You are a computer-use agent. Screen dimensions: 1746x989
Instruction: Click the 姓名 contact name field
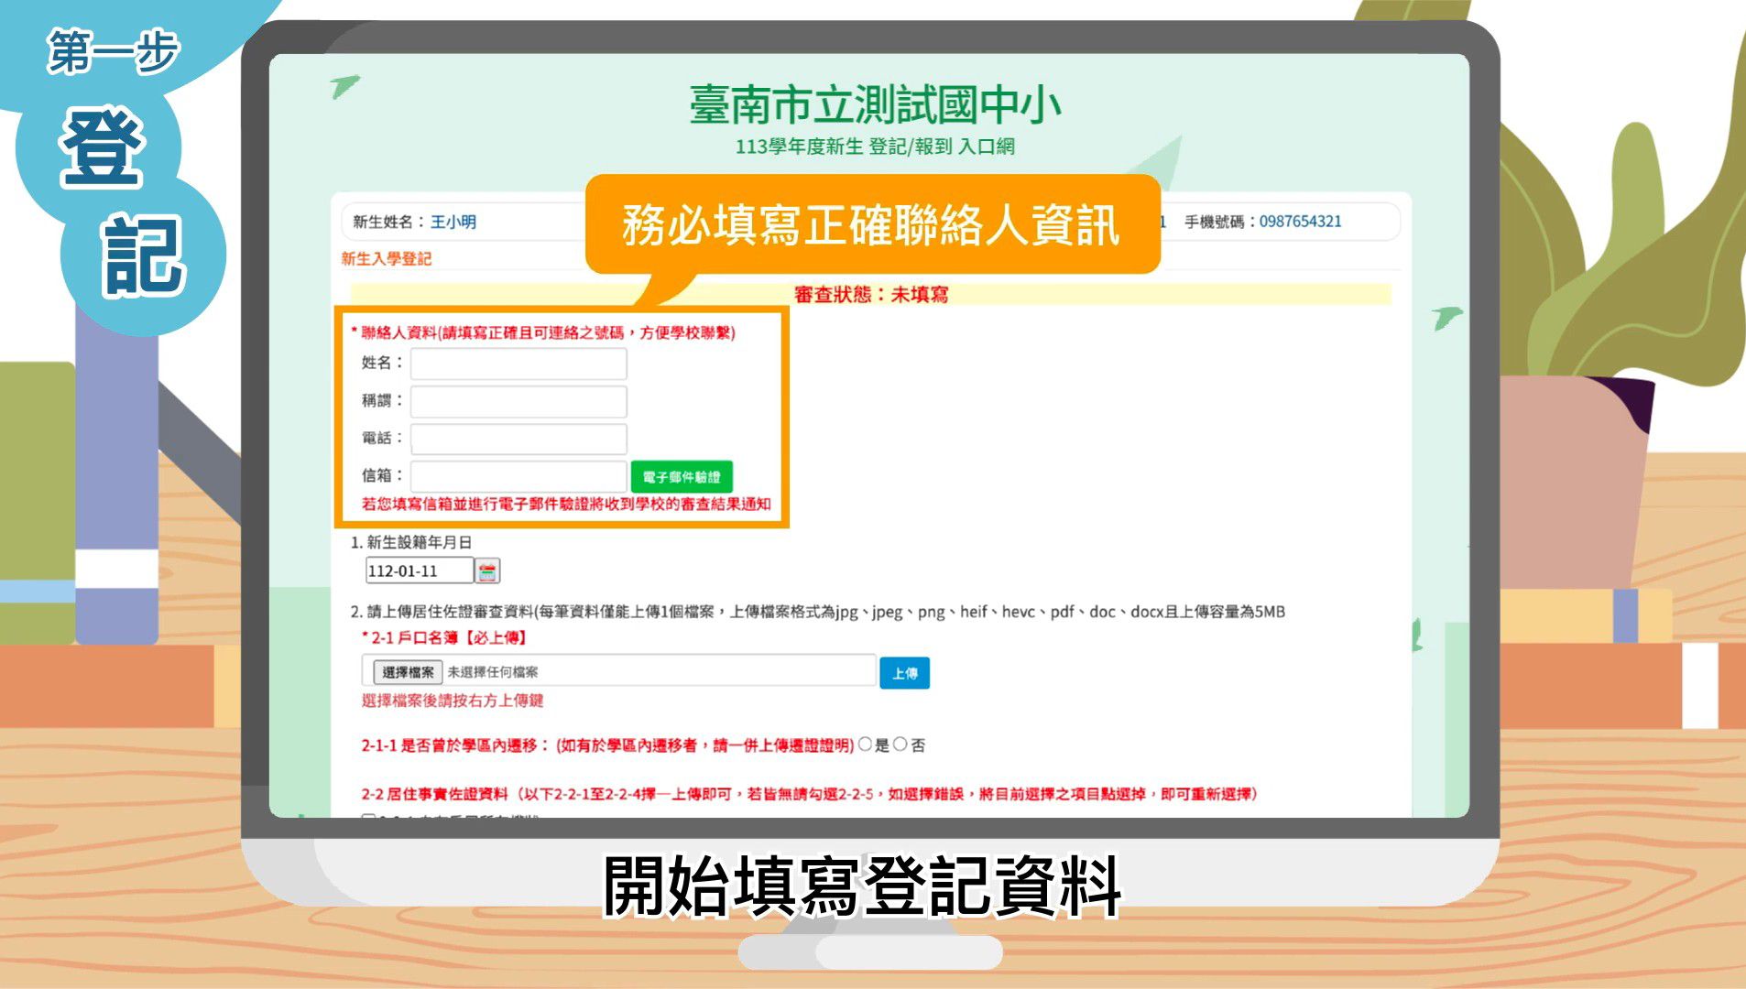pyautogui.click(x=518, y=364)
